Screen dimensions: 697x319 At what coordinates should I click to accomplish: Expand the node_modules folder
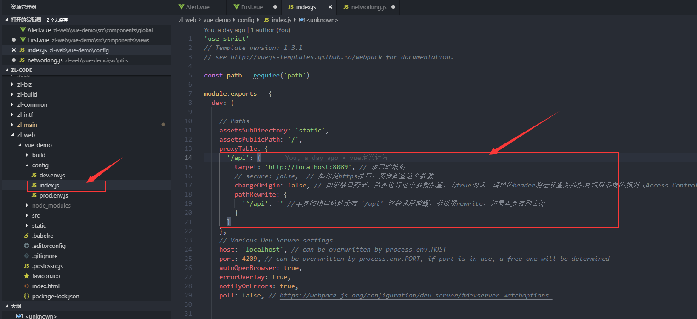click(x=51, y=205)
